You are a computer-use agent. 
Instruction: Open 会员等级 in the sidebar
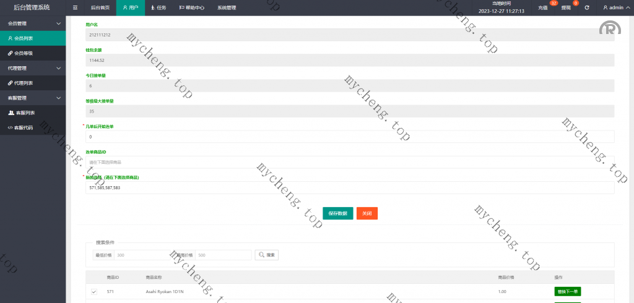tap(24, 53)
